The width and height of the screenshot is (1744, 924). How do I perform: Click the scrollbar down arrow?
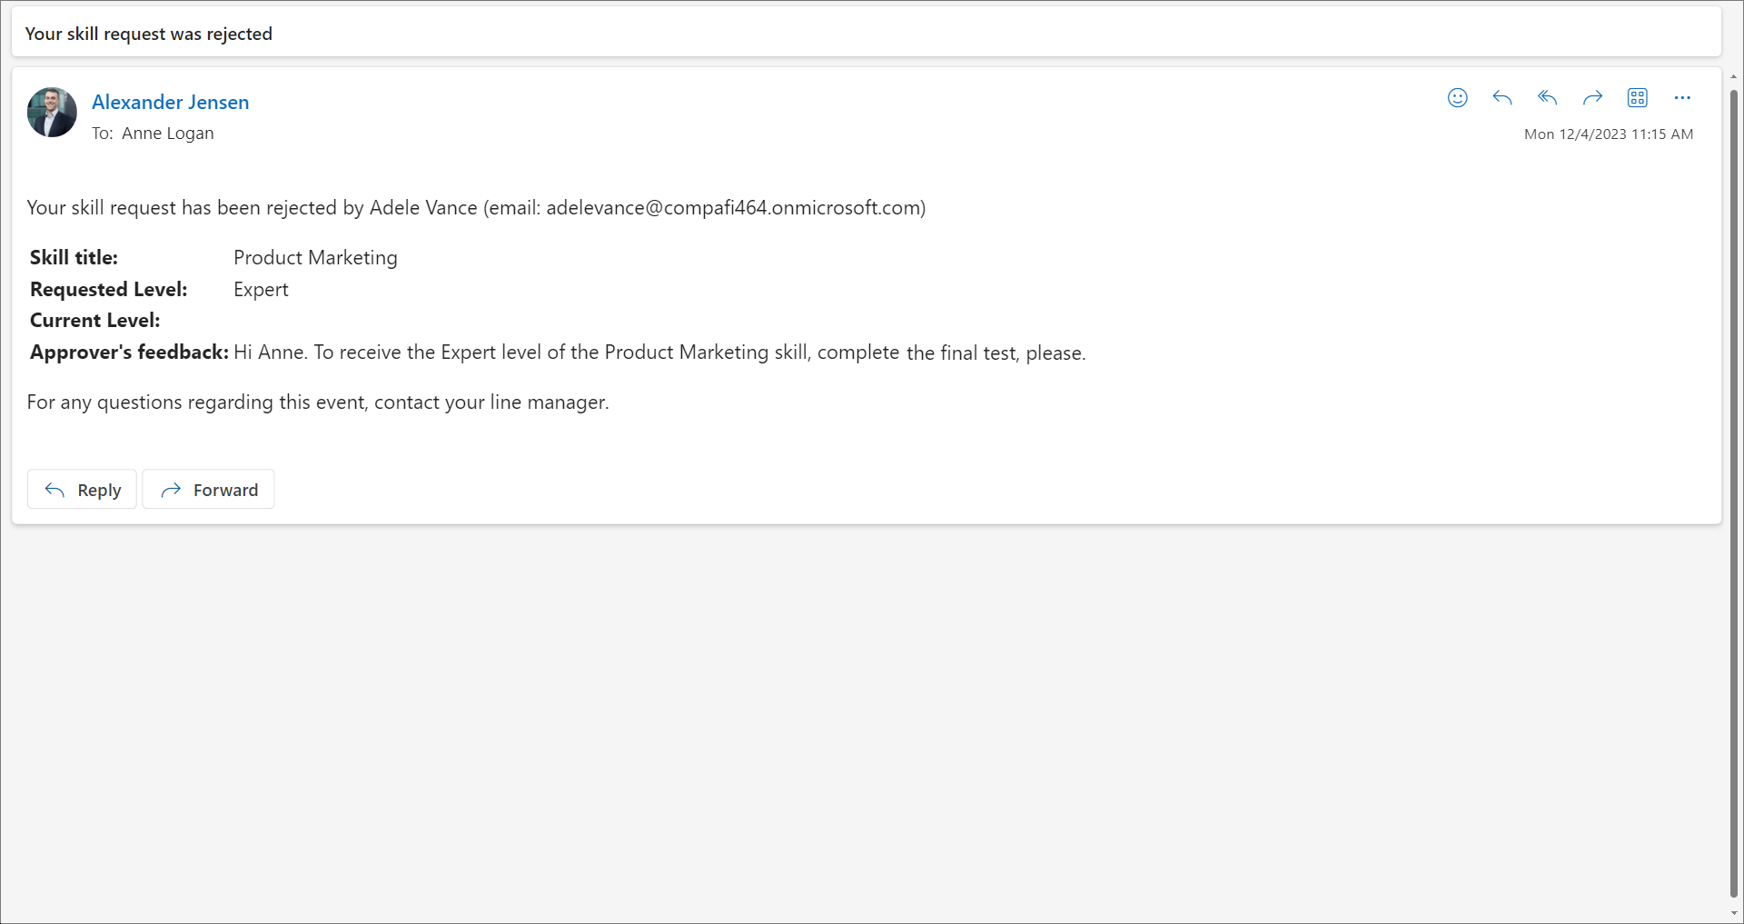click(x=1733, y=914)
